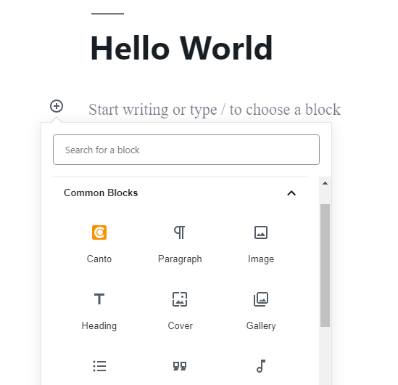Click the Canto block label

pyautogui.click(x=99, y=259)
